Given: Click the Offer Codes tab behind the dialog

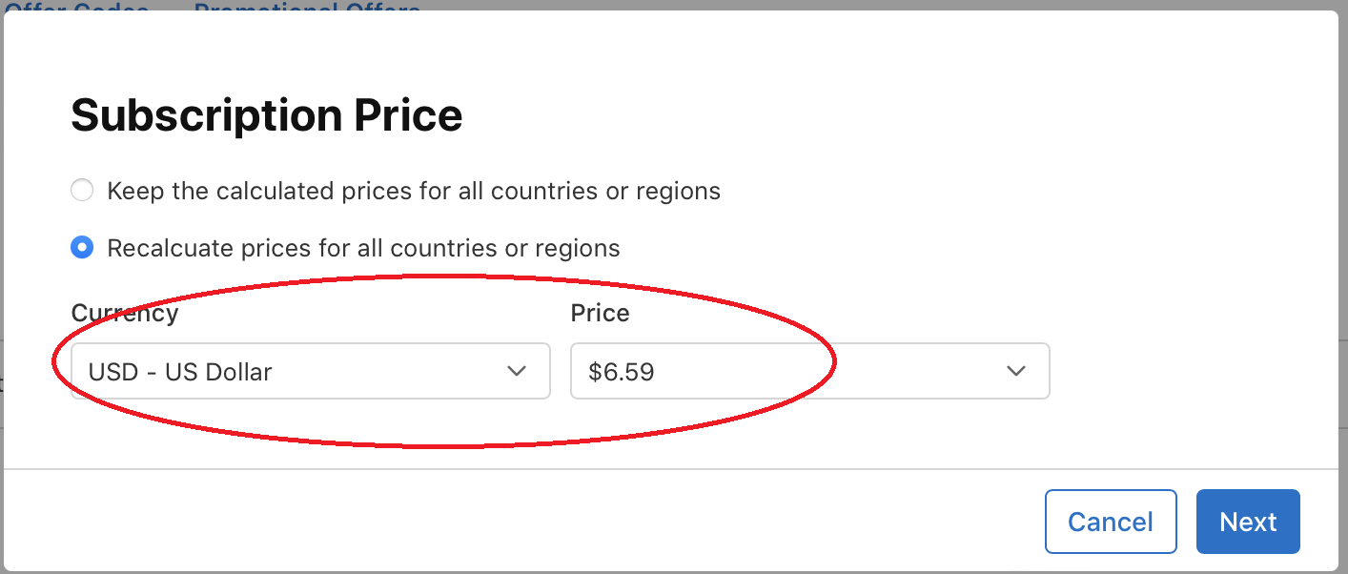Looking at the screenshot, I should (76, 7).
